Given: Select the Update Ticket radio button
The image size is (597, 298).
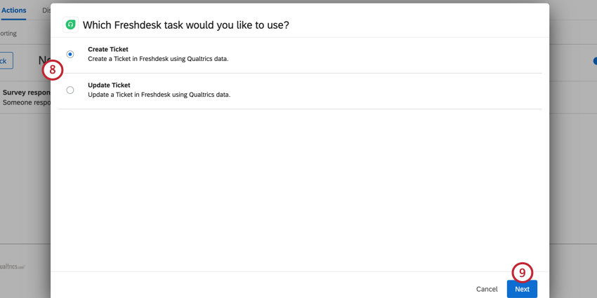Looking at the screenshot, I should pyautogui.click(x=70, y=90).
